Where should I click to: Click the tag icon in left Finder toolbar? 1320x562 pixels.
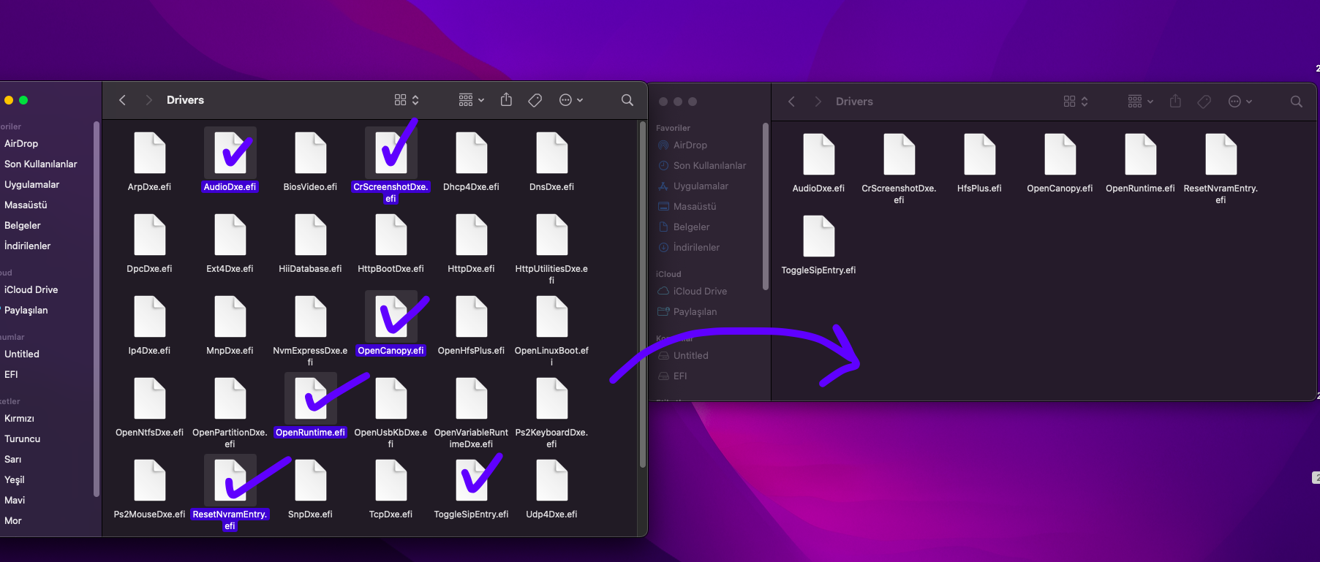[535, 100]
